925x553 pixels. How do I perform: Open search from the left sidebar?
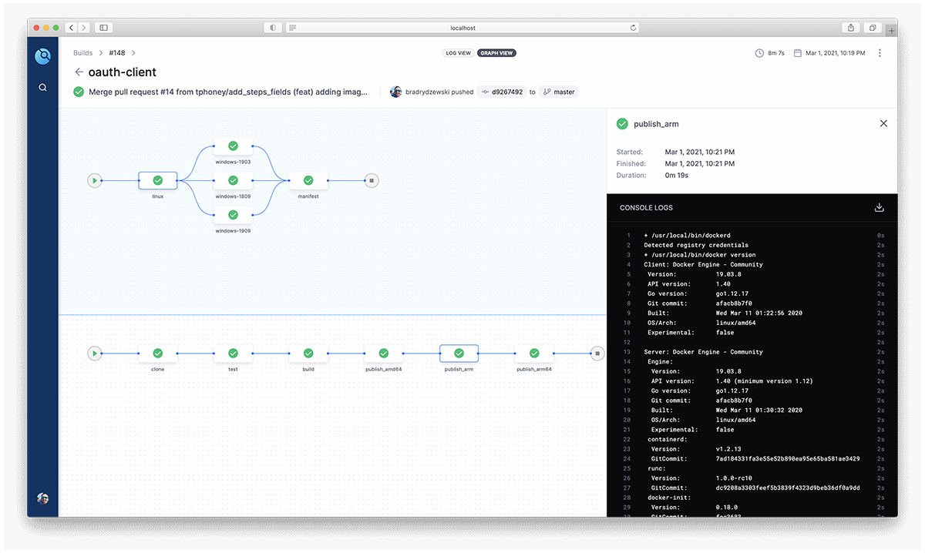point(42,87)
